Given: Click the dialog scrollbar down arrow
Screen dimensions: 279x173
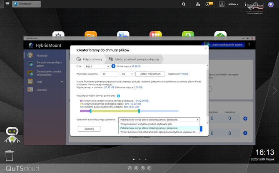Looking at the screenshot, I should click(x=207, y=123).
